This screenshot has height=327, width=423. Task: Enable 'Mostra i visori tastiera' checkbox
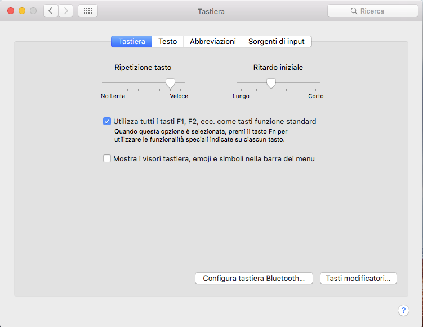pyautogui.click(x=107, y=158)
